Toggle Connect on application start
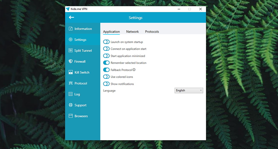 pyautogui.click(x=106, y=49)
